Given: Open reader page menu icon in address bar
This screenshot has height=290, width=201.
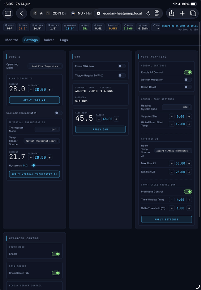Looking at the screenshot, I should click(x=157, y=13).
